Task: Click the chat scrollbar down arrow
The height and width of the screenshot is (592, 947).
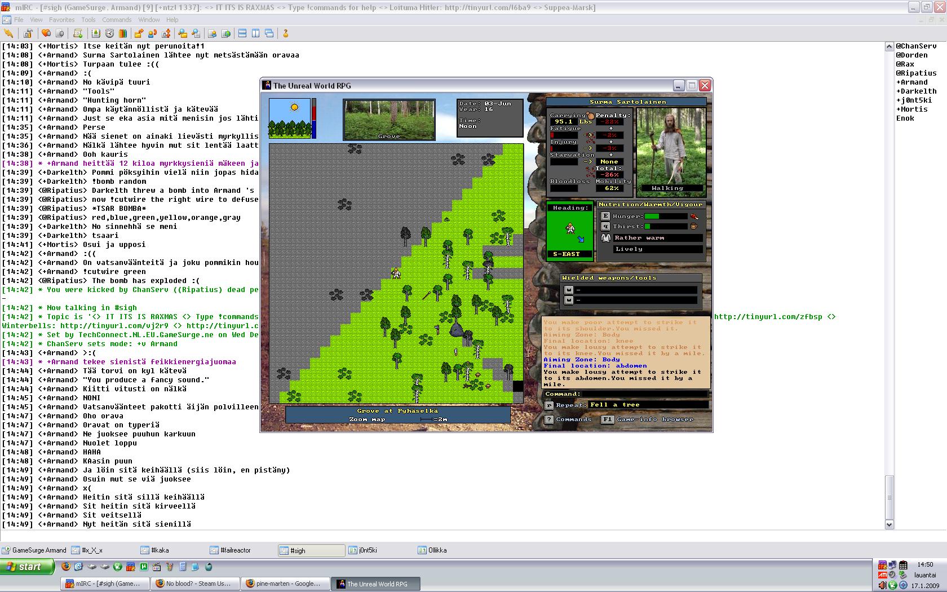Action: [x=890, y=524]
